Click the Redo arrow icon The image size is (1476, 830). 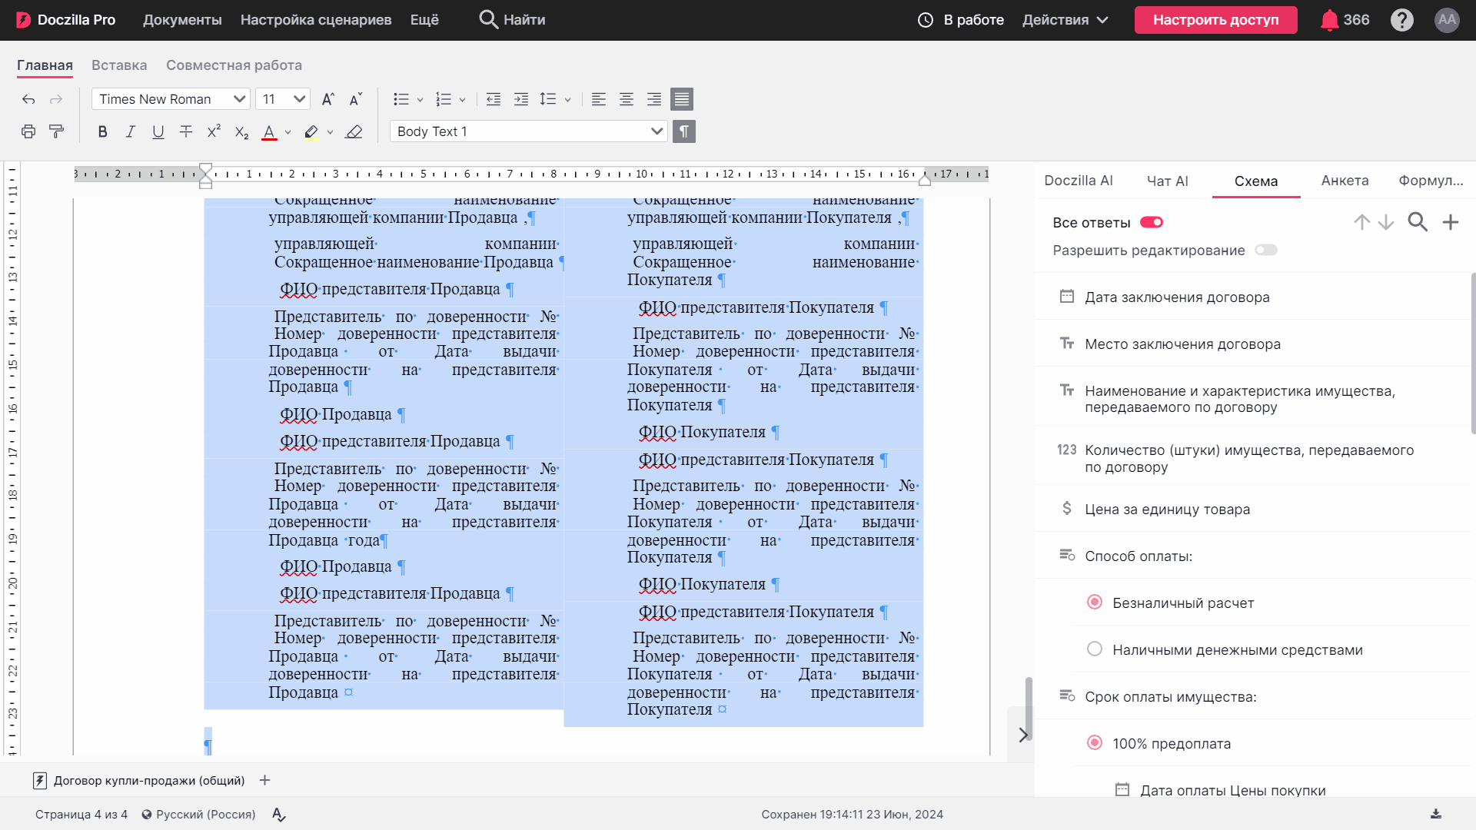pos(56,99)
